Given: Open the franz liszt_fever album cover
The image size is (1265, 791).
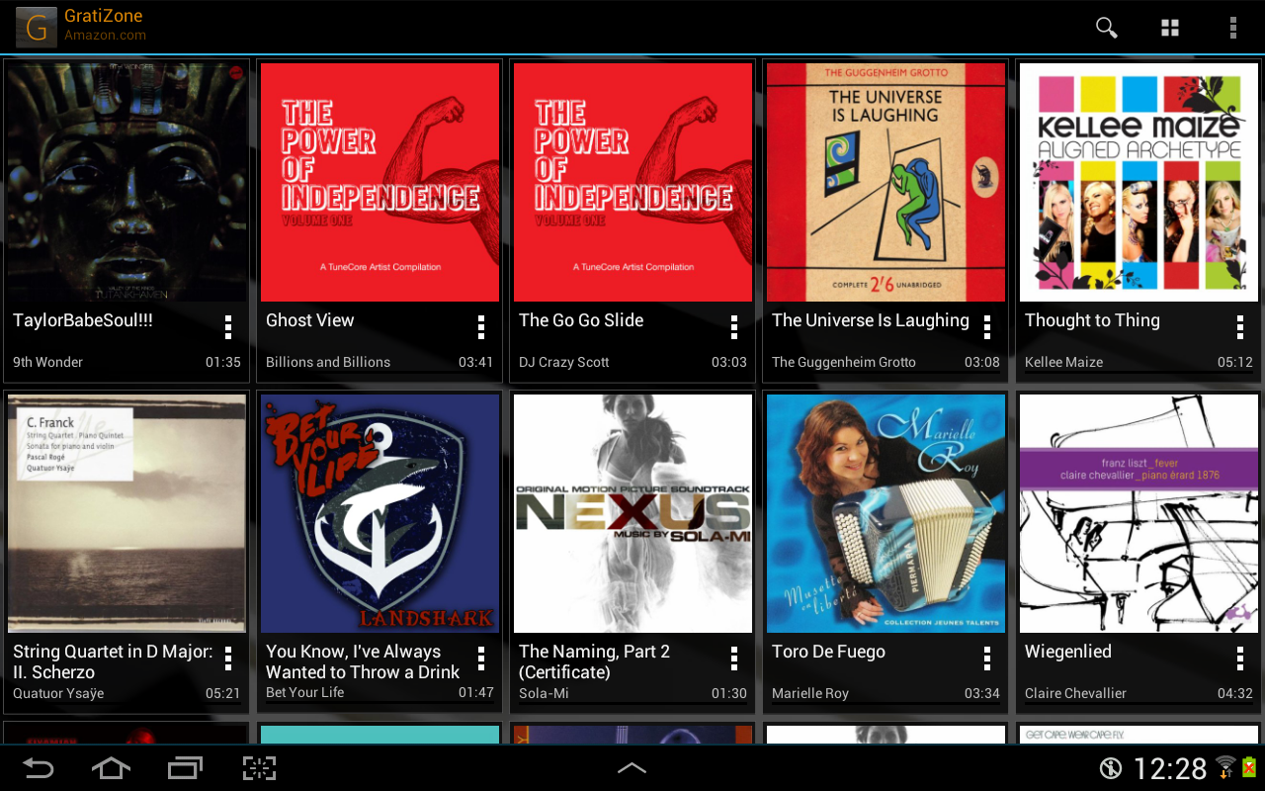Looking at the screenshot, I should (1139, 513).
